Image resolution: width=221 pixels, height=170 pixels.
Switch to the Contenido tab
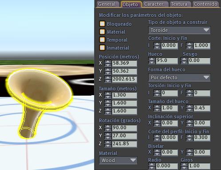[205, 4]
